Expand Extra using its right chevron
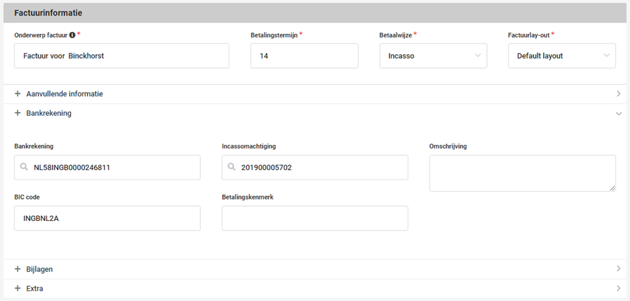Image resolution: width=630 pixels, height=301 pixels. (619, 288)
